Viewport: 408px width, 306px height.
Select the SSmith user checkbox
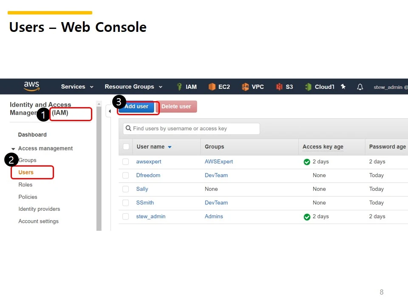click(126, 203)
